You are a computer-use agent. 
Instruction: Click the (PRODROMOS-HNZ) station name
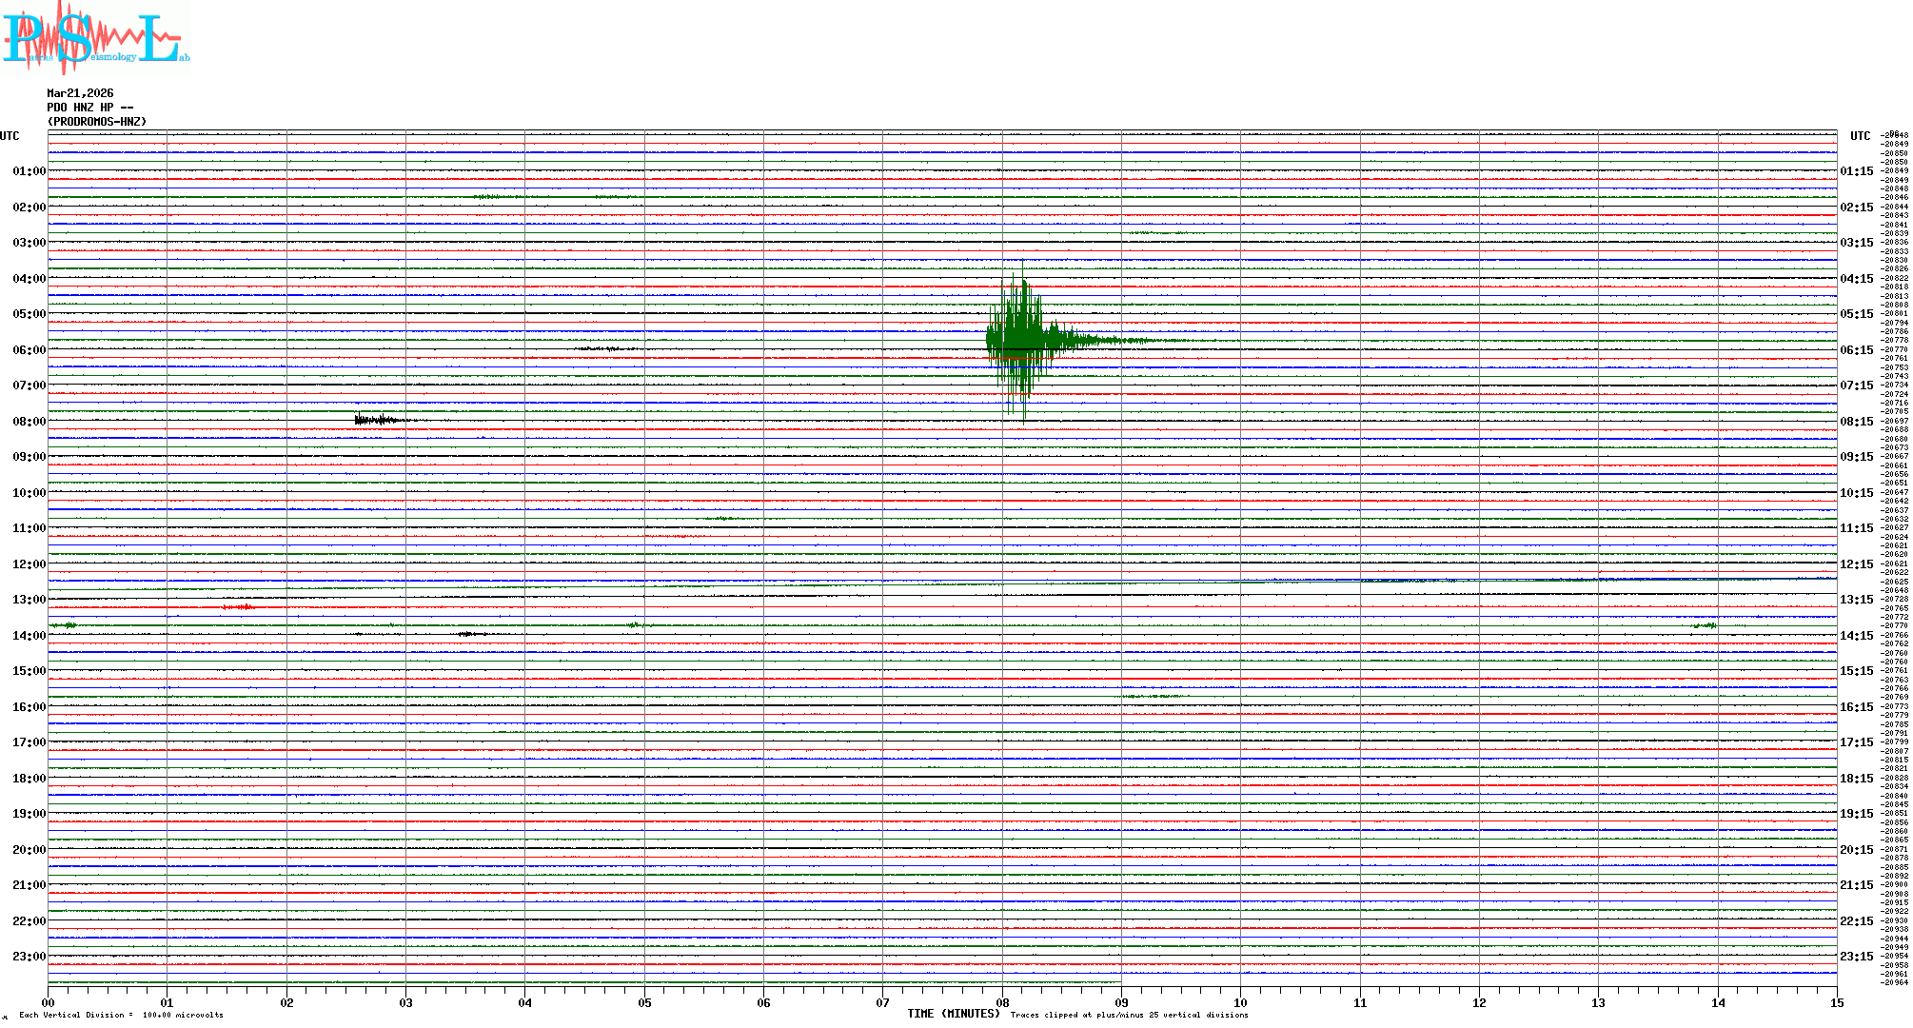coord(97,122)
